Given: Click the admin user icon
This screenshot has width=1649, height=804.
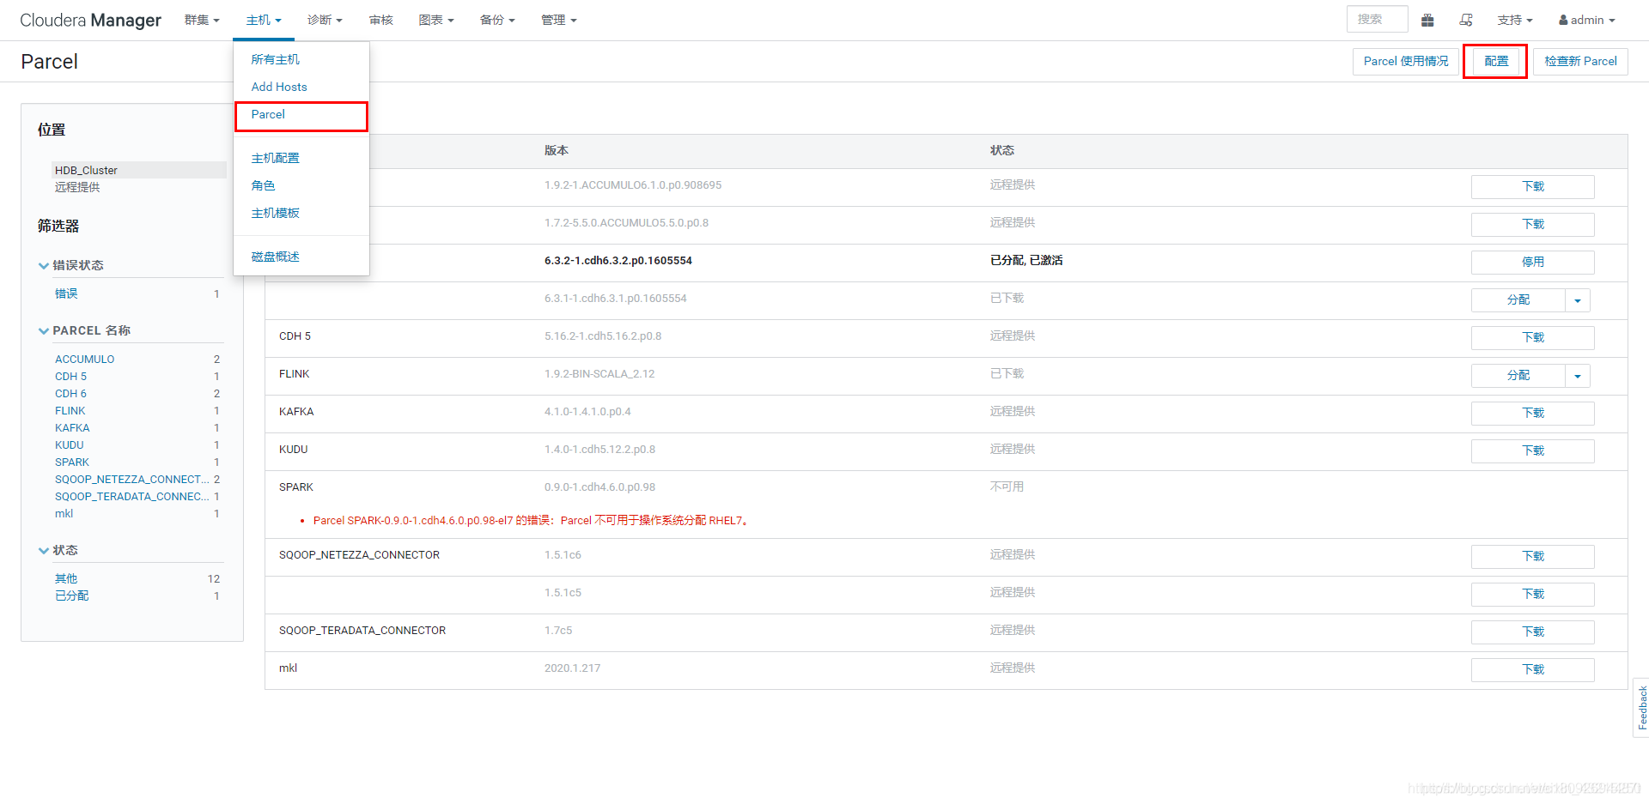Looking at the screenshot, I should coord(1563,20).
